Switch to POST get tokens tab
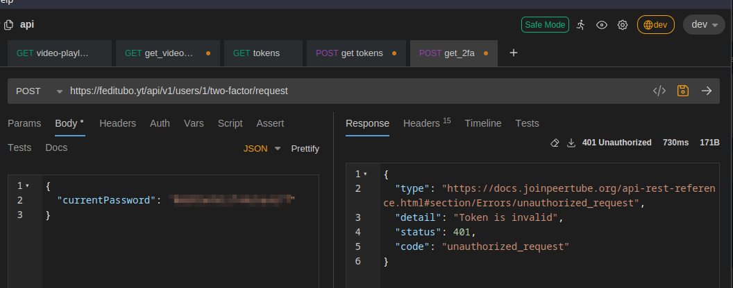Screen dimensions: 733x288 click(x=356, y=53)
